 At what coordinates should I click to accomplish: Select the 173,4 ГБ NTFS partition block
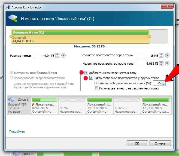[x=156, y=105]
